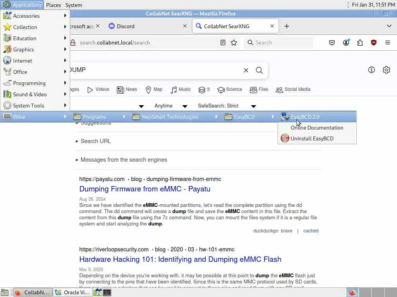The image size is (397, 297).
Task: Open Hardware Hacking 101 result link
Action: click(180, 259)
